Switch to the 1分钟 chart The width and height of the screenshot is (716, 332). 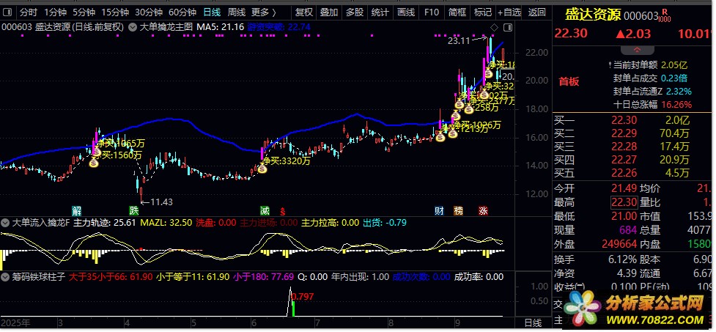[55, 12]
